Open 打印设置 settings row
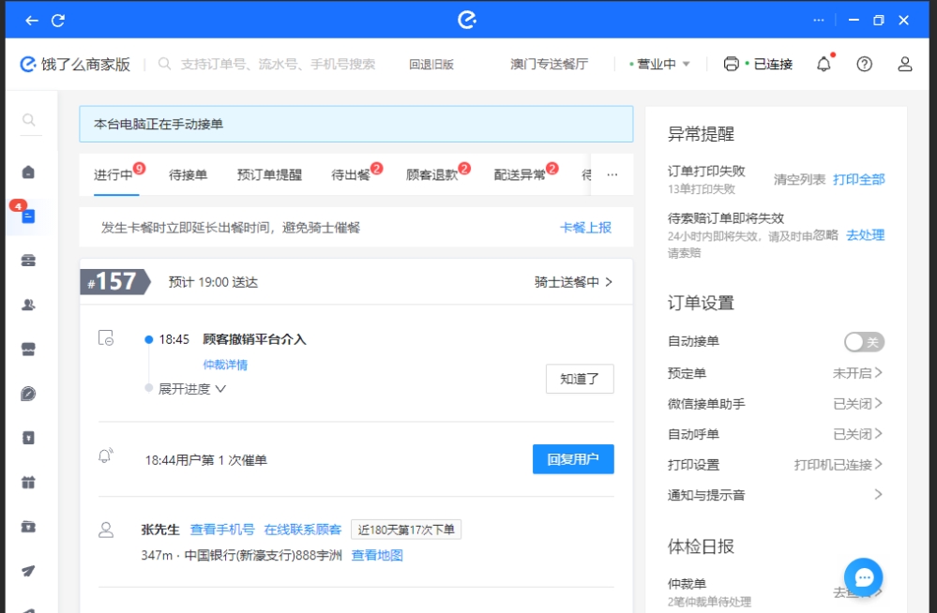937x613 pixels. point(775,465)
